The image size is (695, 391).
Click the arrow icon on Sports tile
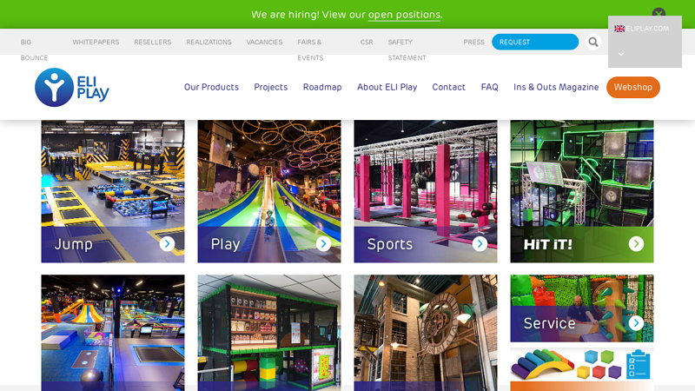point(480,243)
